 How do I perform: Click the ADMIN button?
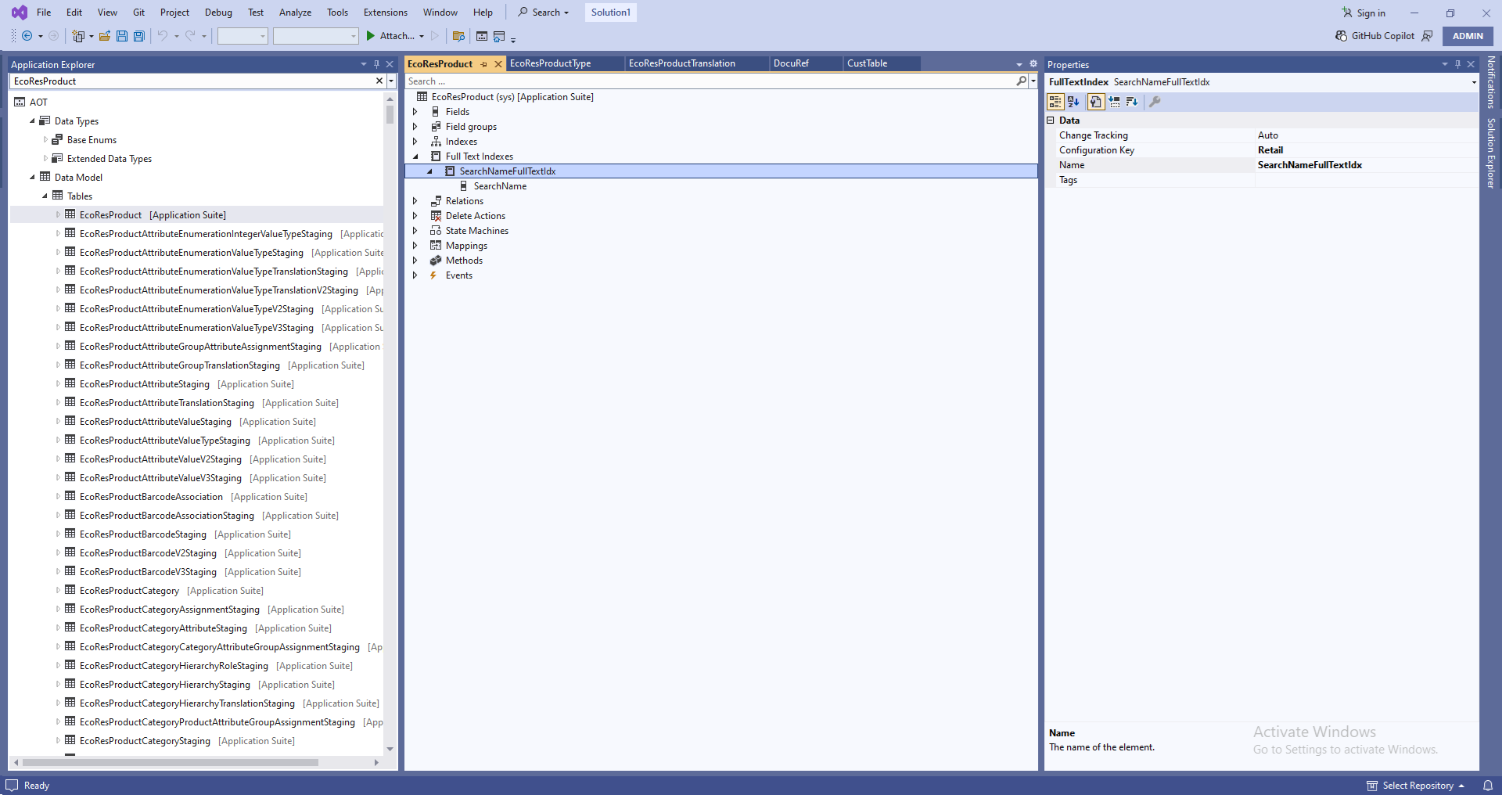click(1468, 36)
